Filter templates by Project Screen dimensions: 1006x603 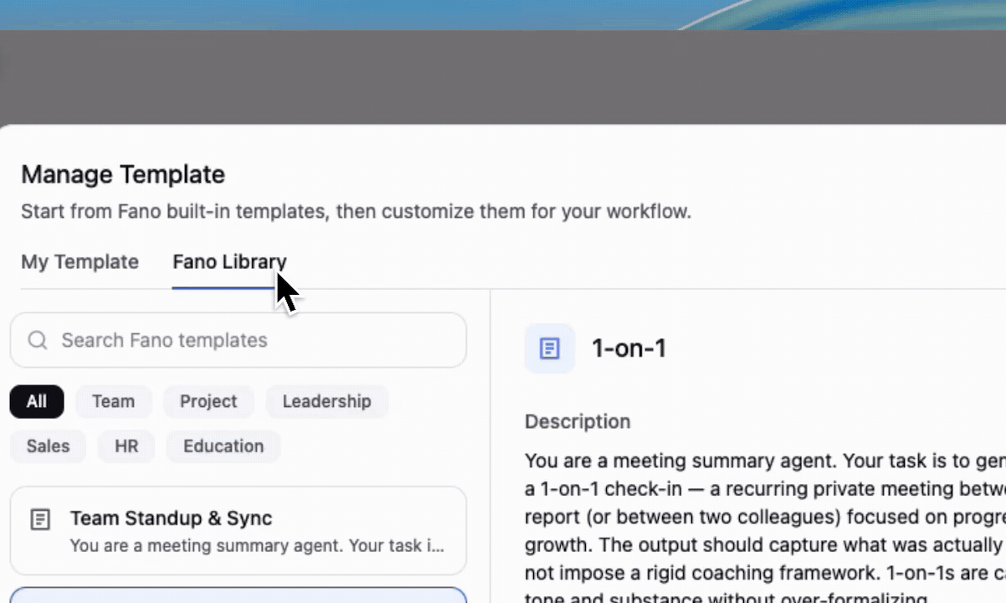[208, 401]
